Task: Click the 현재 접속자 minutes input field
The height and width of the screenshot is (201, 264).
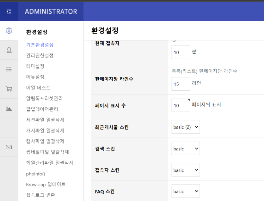Action: (181, 52)
